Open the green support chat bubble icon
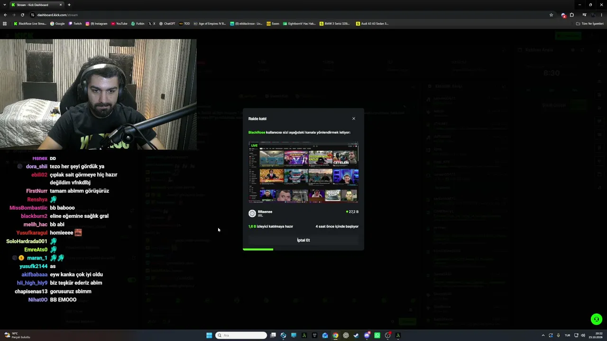This screenshot has width=607, height=341. 597,319
